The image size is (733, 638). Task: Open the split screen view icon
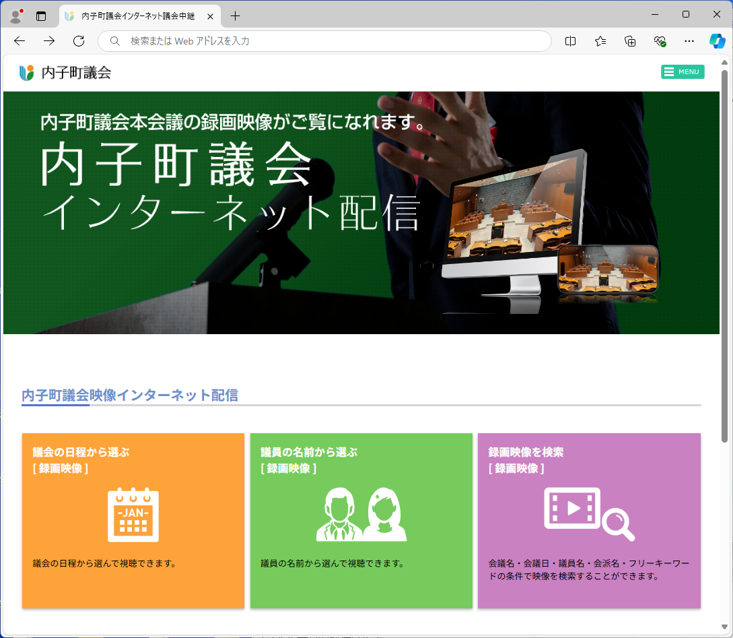(570, 41)
